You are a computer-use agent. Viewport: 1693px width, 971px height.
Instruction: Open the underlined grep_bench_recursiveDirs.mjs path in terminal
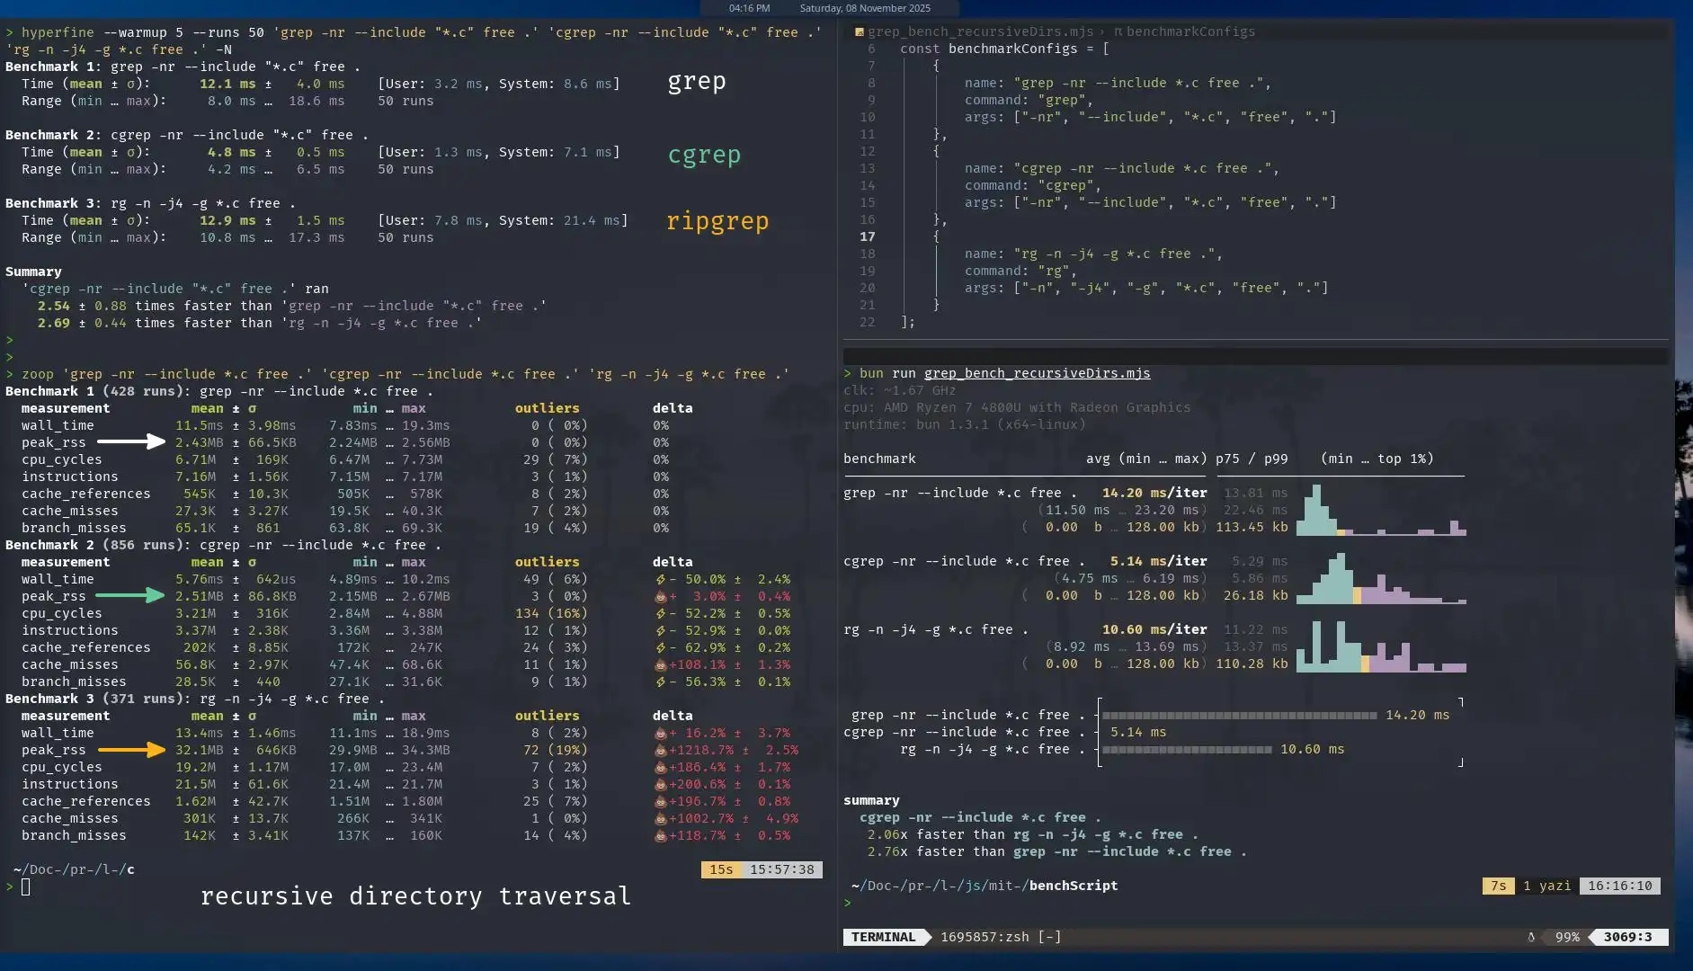tap(1037, 373)
